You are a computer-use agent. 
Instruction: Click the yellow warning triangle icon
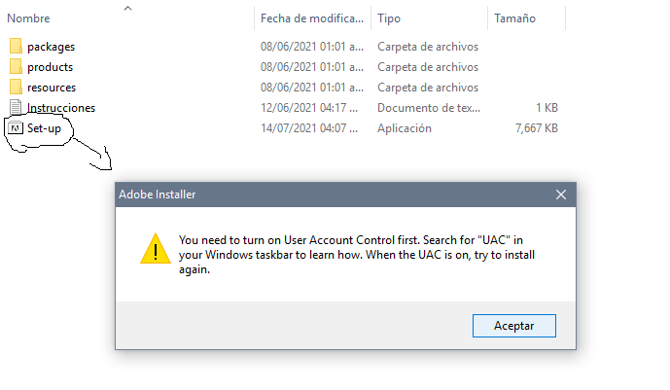(156, 249)
